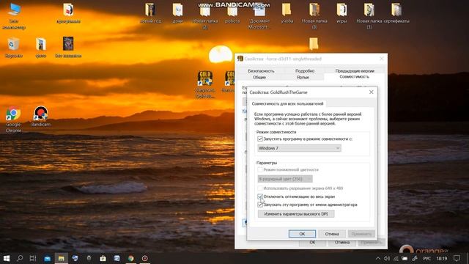Open the 'Документ Microsoft' desktop file
This screenshot has height=264, width=469.
pyautogui.click(x=259, y=15)
